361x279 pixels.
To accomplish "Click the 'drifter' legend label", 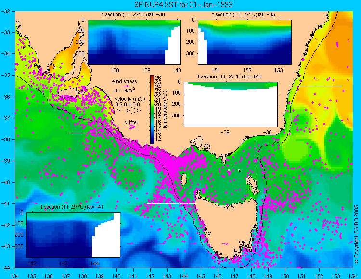I will click(x=131, y=122).
